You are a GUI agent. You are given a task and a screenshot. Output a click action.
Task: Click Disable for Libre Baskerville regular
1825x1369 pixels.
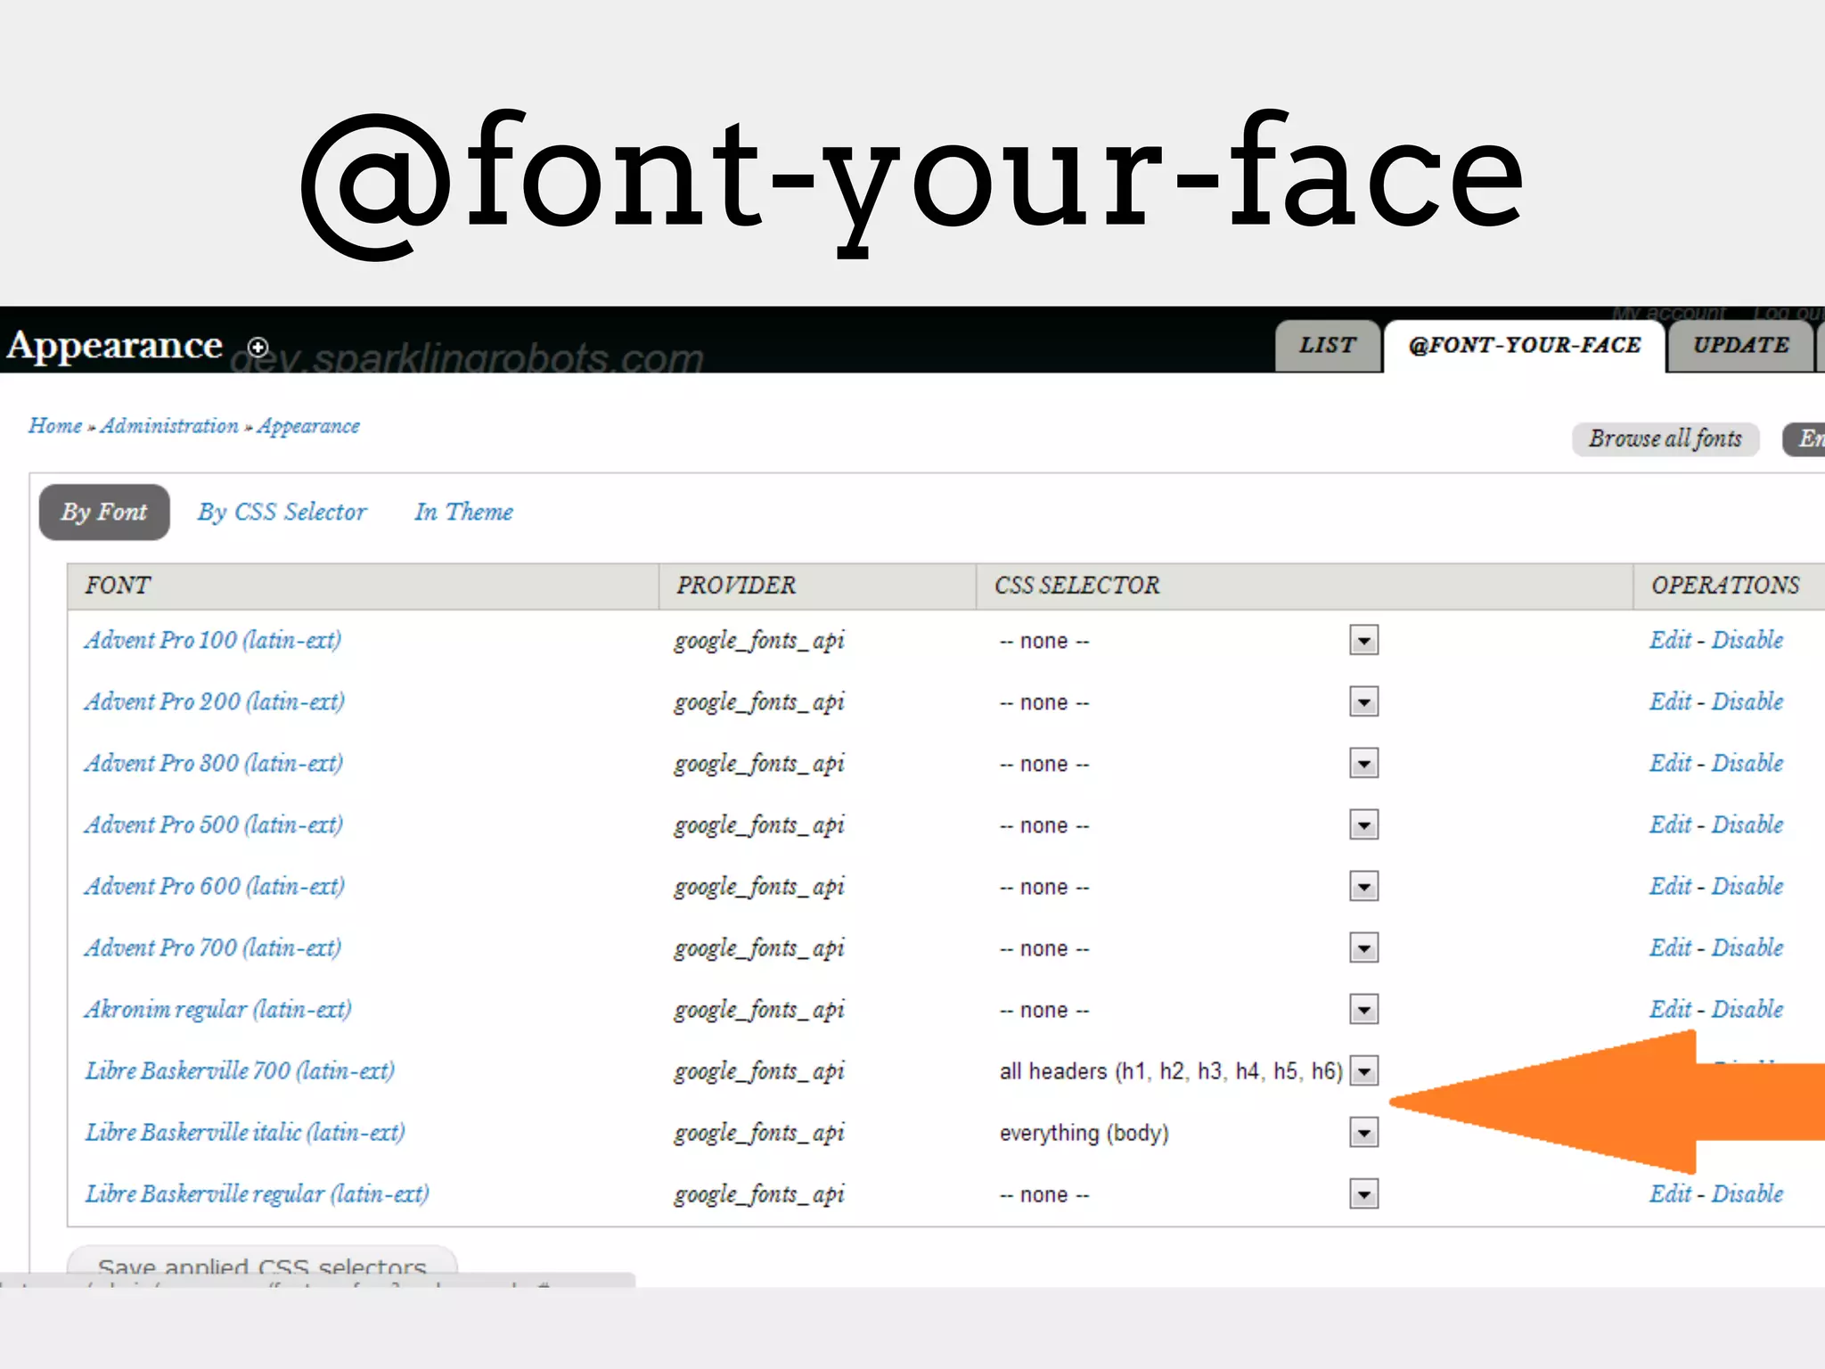pyautogui.click(x=1747, y=1193)
